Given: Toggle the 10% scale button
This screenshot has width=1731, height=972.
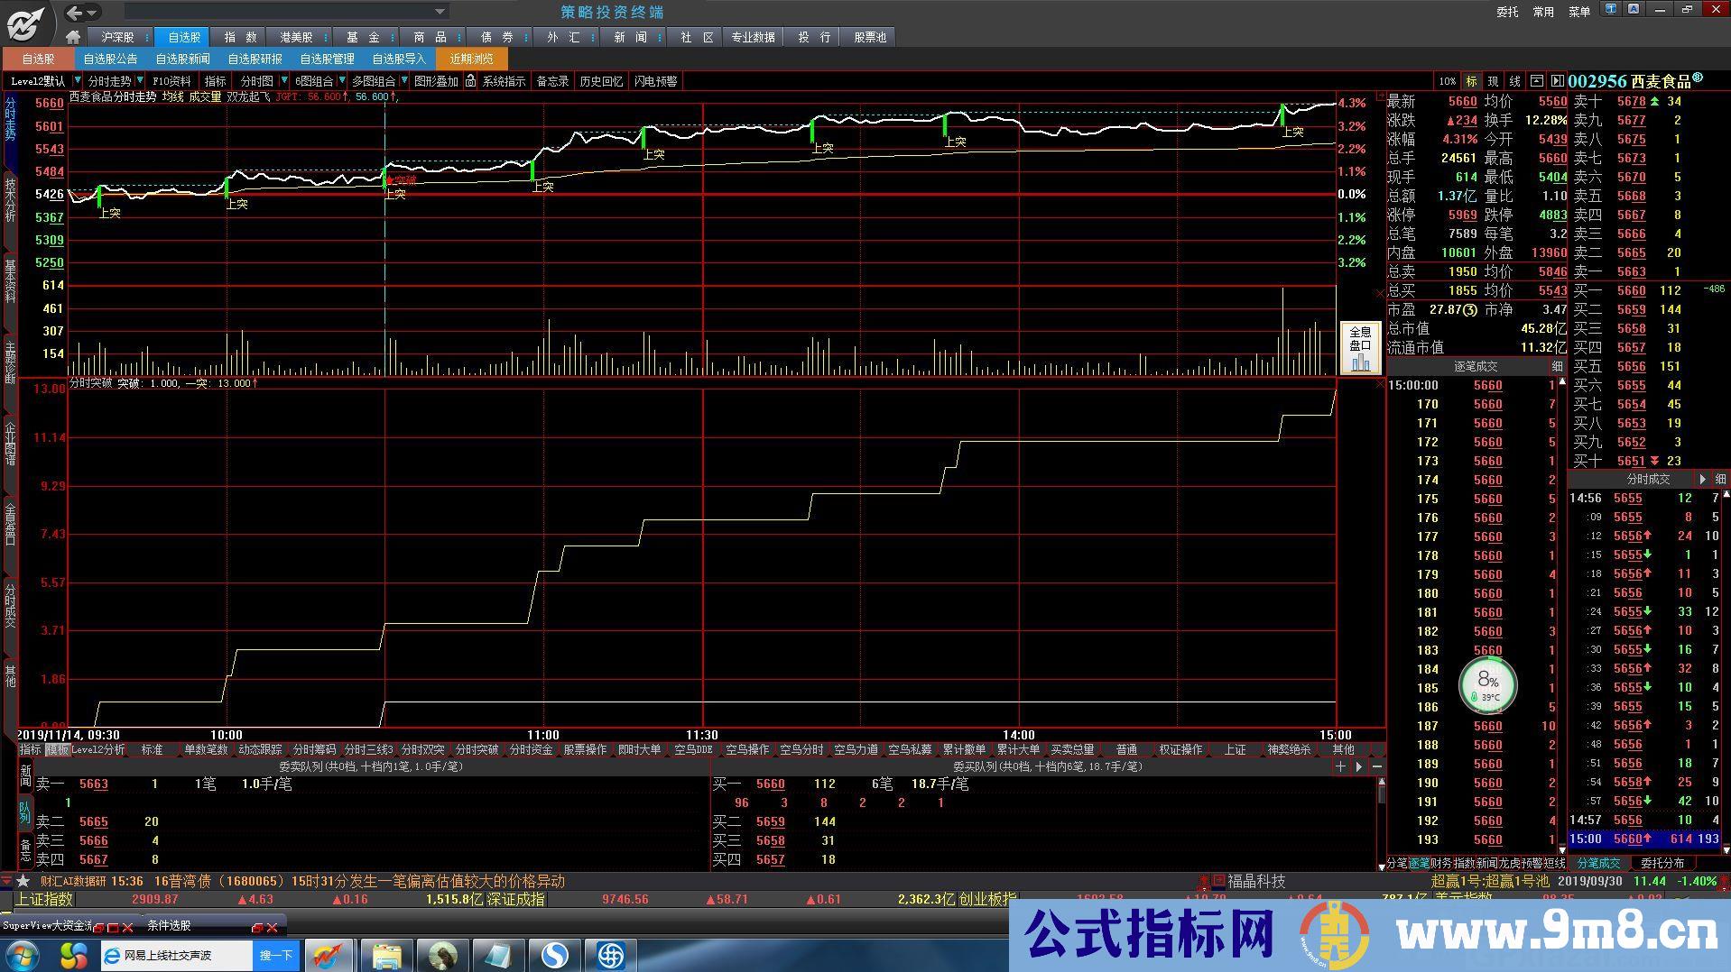Looking at the screenshot, I should 1447,81.
